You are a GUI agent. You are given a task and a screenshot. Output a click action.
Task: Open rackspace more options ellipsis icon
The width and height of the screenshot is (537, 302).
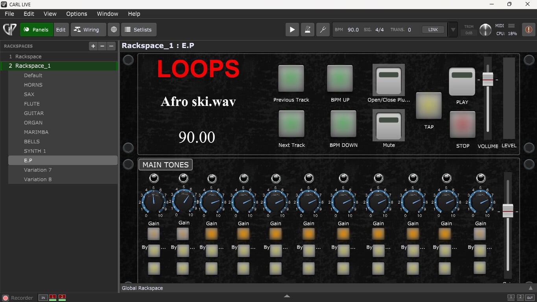click(x=111, y=46)
